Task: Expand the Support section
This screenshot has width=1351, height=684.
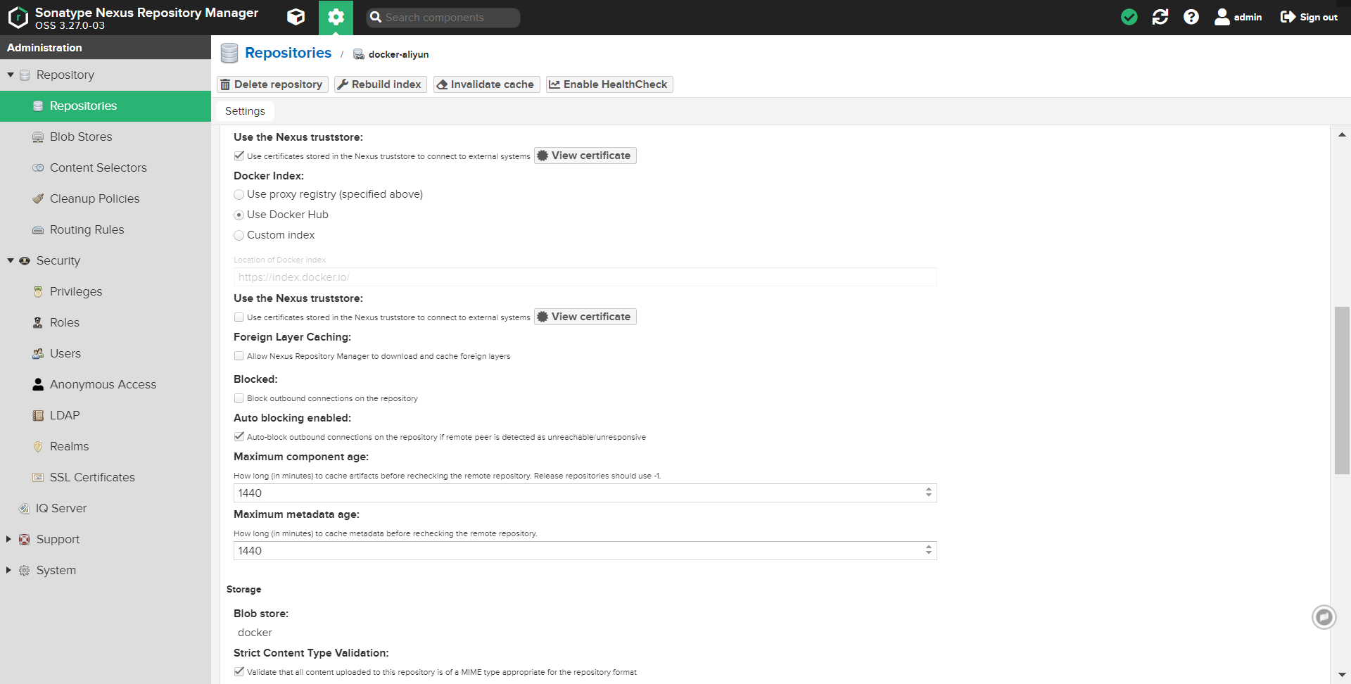Action: [8, 539]
